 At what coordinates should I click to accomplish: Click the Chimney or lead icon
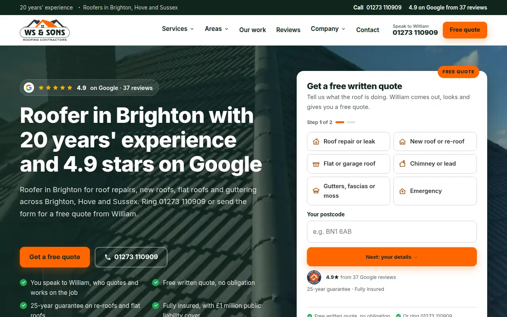[402, 164]
